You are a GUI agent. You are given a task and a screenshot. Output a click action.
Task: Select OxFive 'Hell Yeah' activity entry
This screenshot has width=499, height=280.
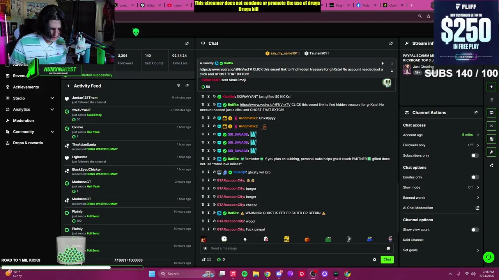[129, 132]
